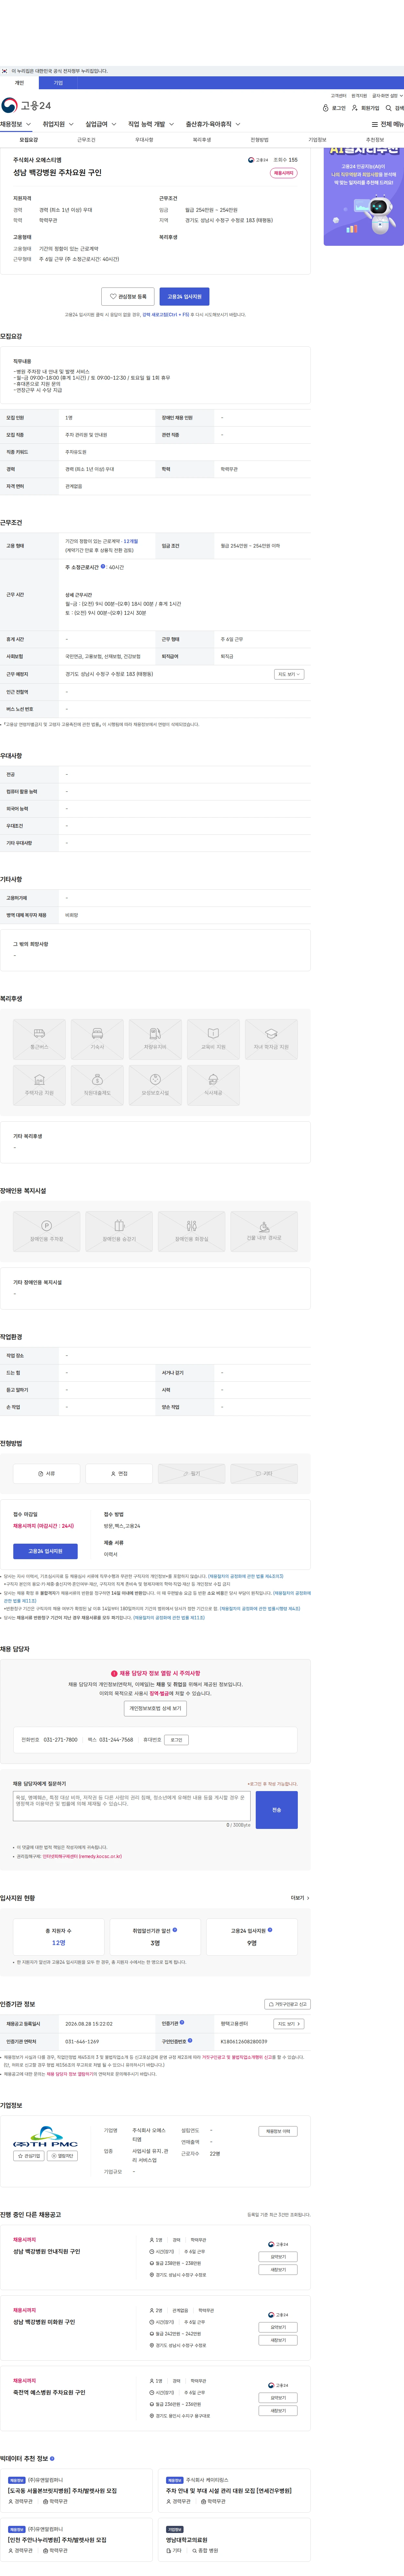Open 회원가입 person icon in header
The height and width of the screenshot is (2576, 404).
point(355,108)
